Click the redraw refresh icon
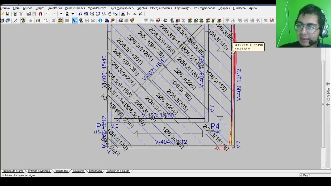Screen dimensions: 331x186 (x=98, y=14)
